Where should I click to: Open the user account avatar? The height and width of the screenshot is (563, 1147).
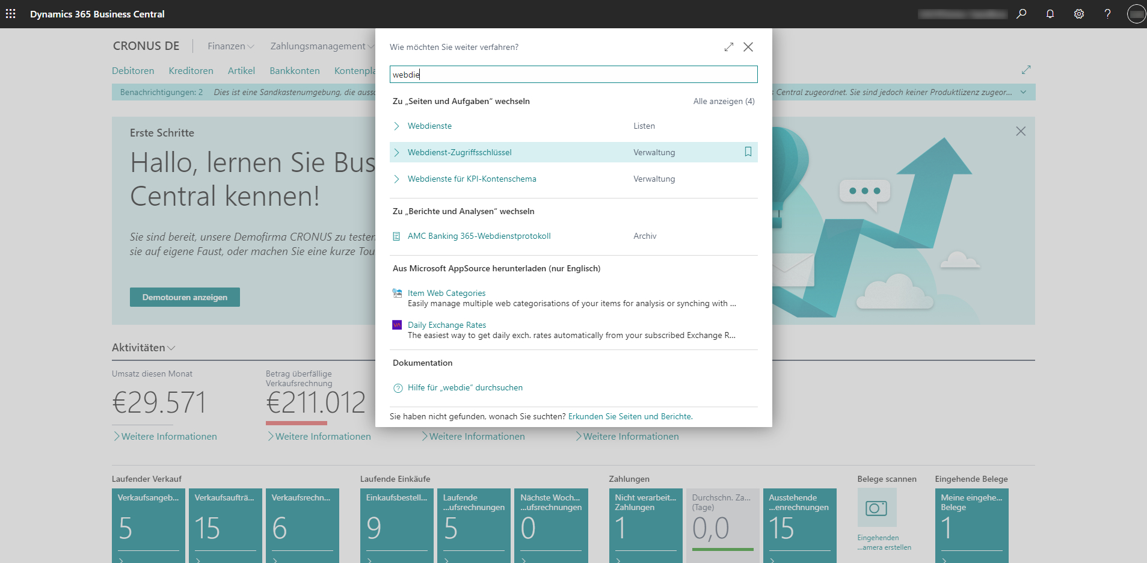1136,14
